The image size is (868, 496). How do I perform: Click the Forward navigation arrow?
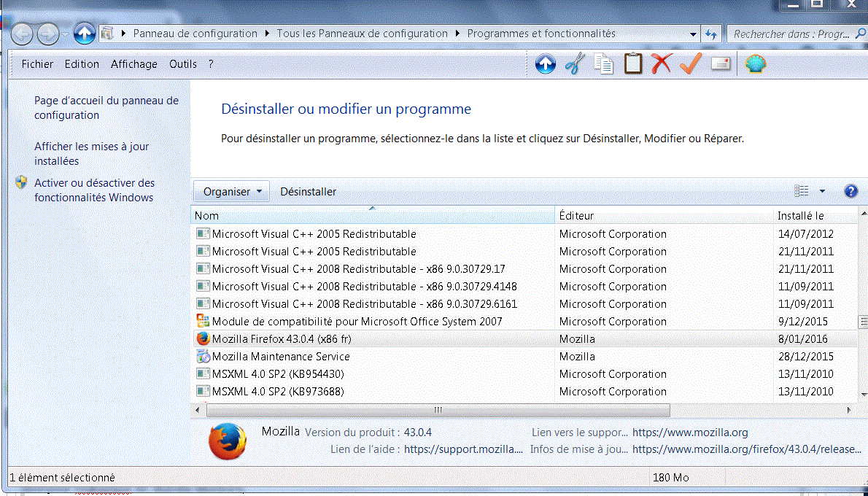pos(47,34)
